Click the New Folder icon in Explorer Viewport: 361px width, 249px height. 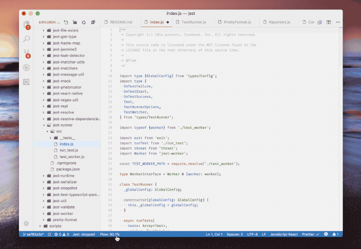click(x=75, y=22)
